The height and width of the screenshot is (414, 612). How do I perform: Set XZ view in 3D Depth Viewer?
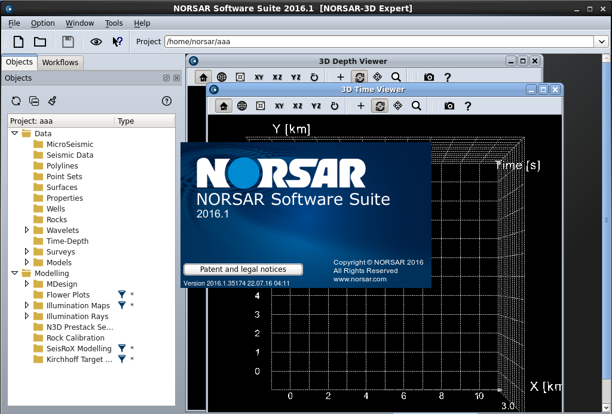point(277,77)
